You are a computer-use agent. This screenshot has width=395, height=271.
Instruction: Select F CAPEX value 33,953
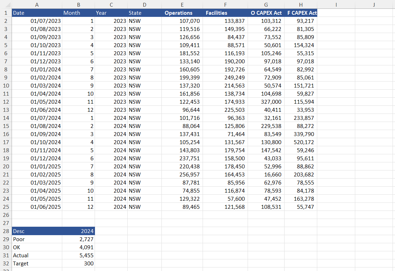(301, 110)
